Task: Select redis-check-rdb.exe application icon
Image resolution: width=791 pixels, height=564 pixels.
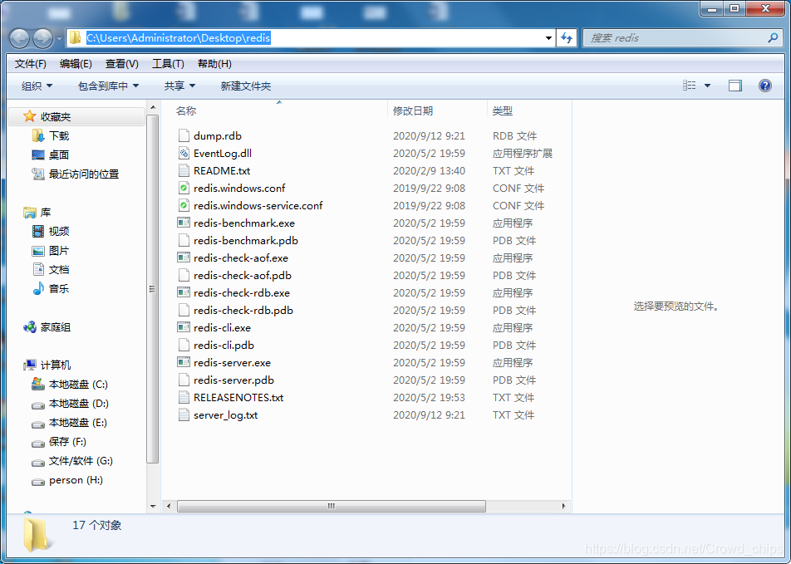Action: coord(184,292)
